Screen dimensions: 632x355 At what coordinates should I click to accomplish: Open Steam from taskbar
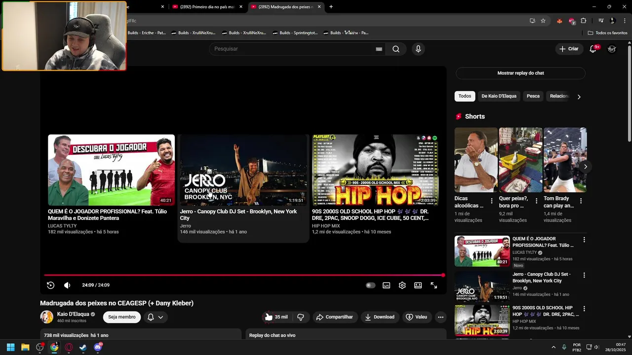pos(83,347)
